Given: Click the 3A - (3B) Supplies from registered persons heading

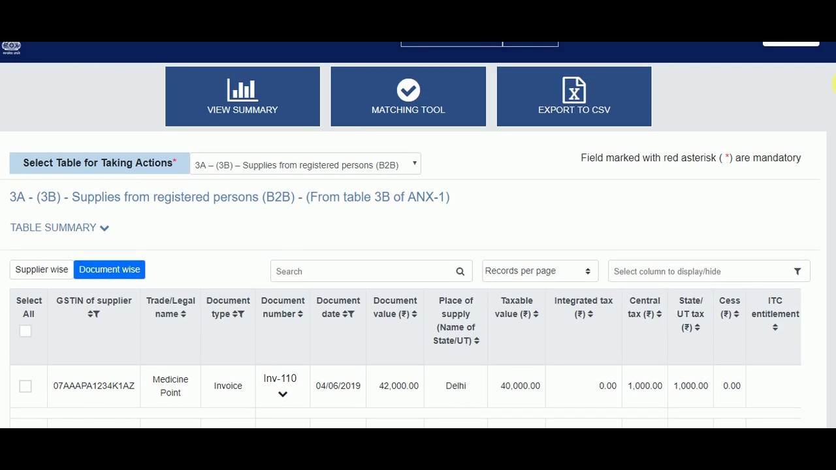Looking at the screenshot, I should [x=229, y=197].
